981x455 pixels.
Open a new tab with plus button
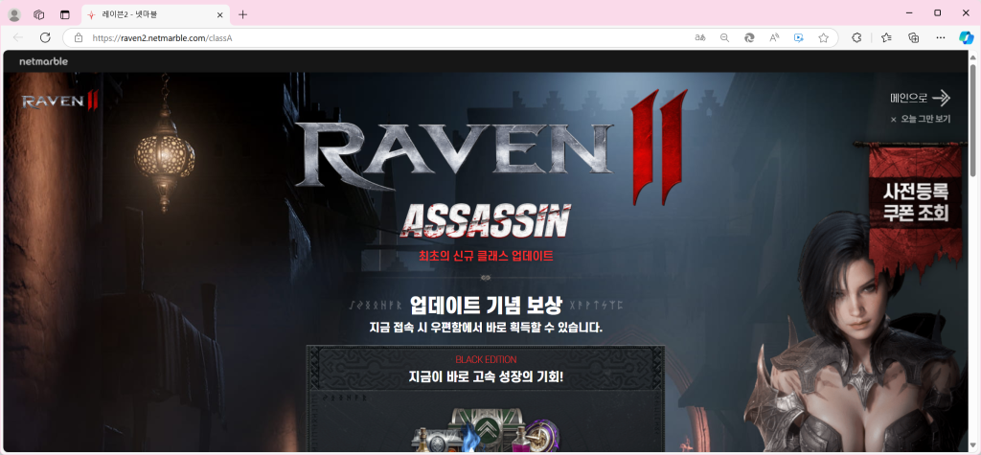click(242, 14)
